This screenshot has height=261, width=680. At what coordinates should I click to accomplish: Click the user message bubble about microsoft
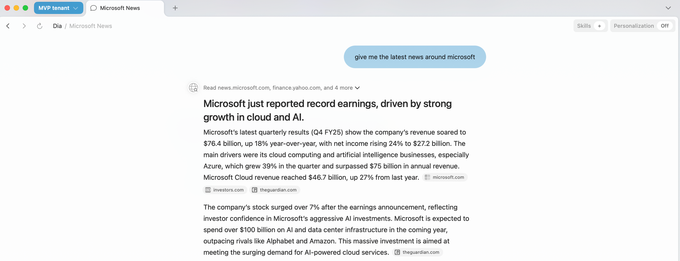point(415,57)
